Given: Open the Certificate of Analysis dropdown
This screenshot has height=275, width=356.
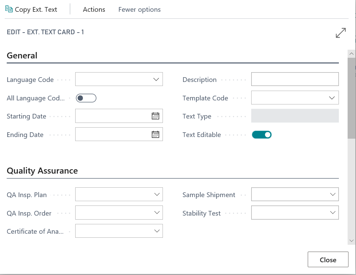Looking at the screenshot, I should click(119, 231).
